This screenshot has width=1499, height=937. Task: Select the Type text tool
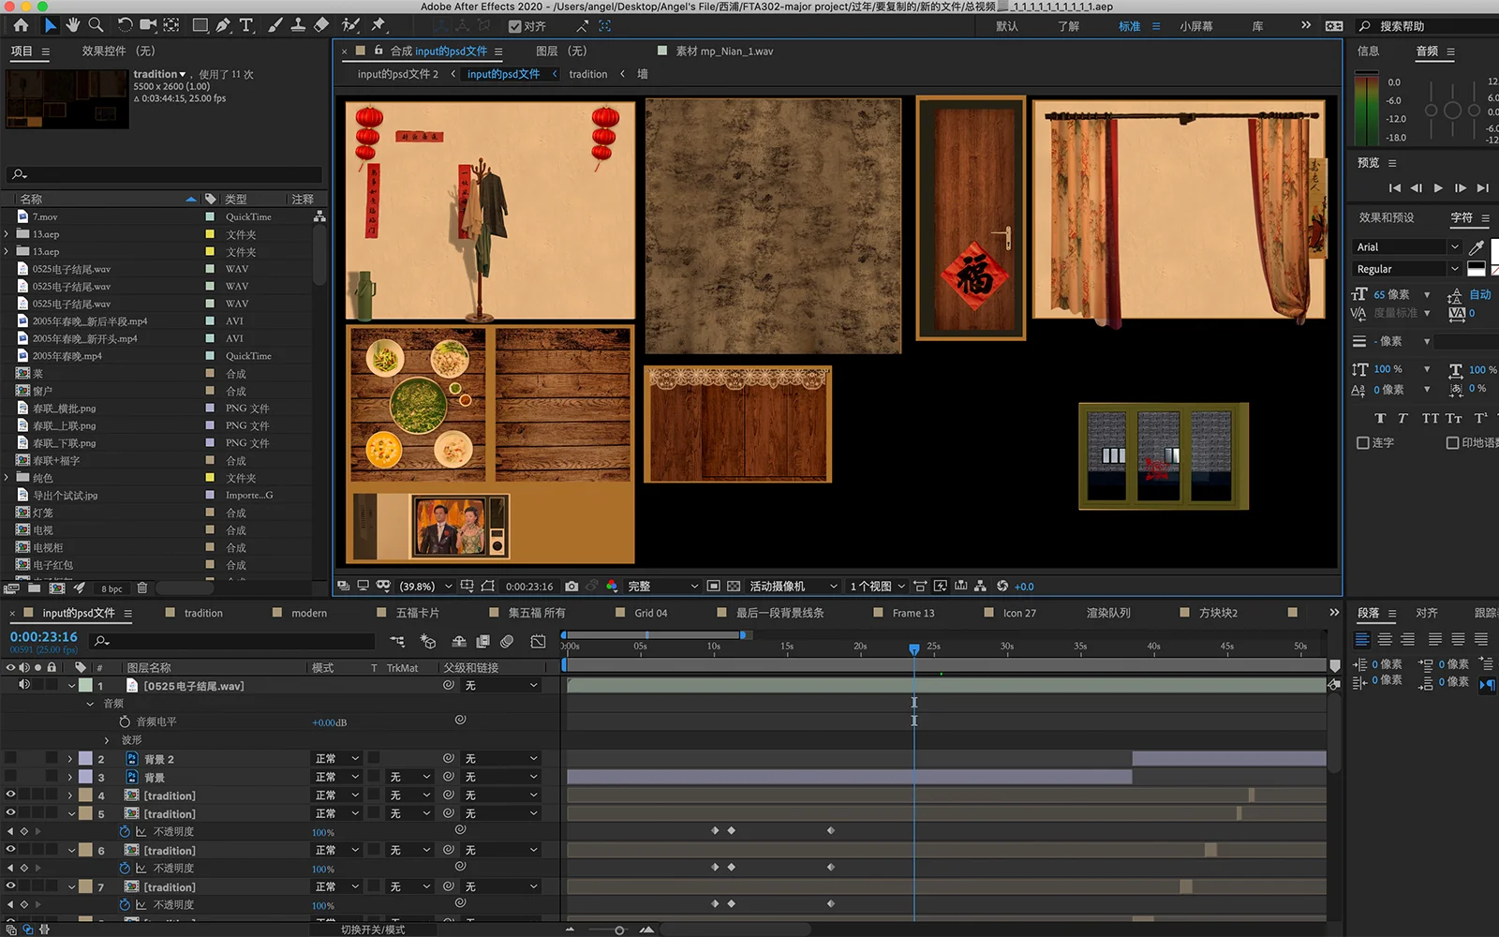(x=246, y=25)
